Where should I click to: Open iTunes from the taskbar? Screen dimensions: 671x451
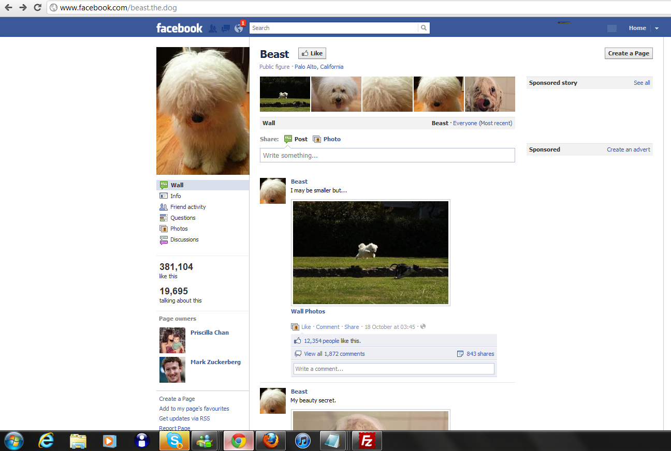303,441
